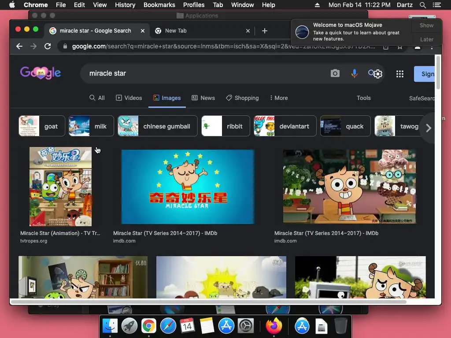Viewport: 451px width, 338px height.
Task: Start voice search with microphone icon
Action: tap(355, 73)
